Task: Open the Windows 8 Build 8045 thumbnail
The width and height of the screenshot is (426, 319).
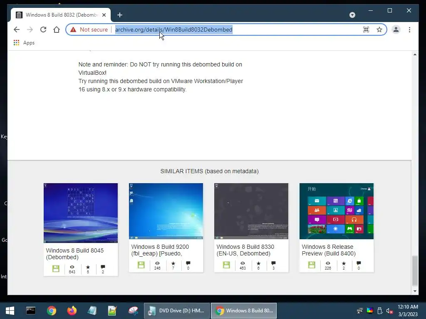Action: pyautogui.click(x=81, y=213)
